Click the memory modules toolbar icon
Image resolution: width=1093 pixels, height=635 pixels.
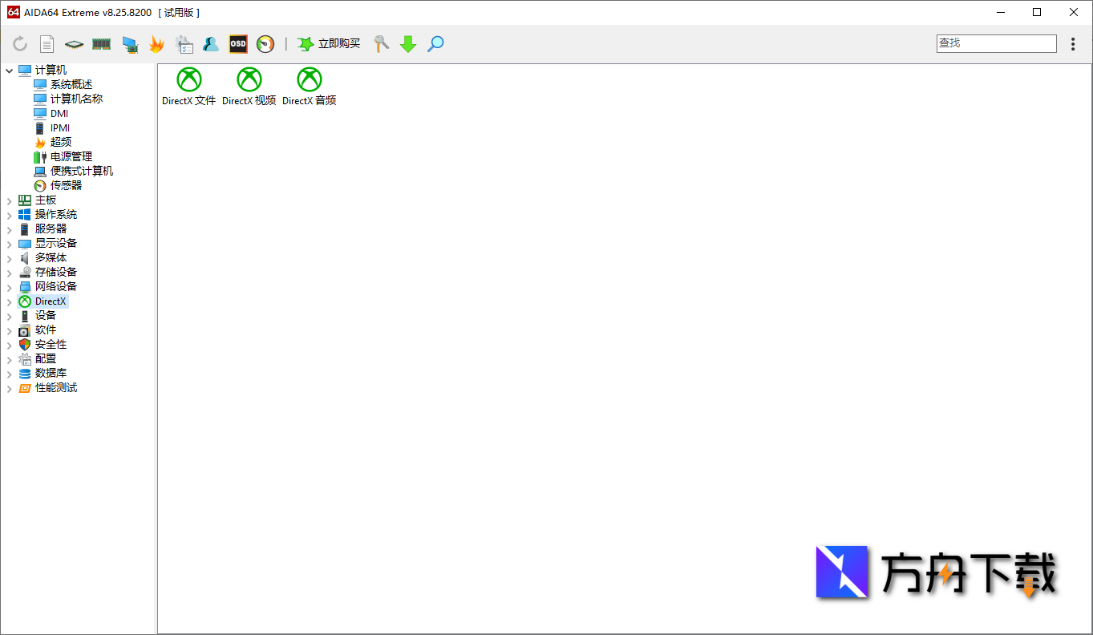(102, 44)
